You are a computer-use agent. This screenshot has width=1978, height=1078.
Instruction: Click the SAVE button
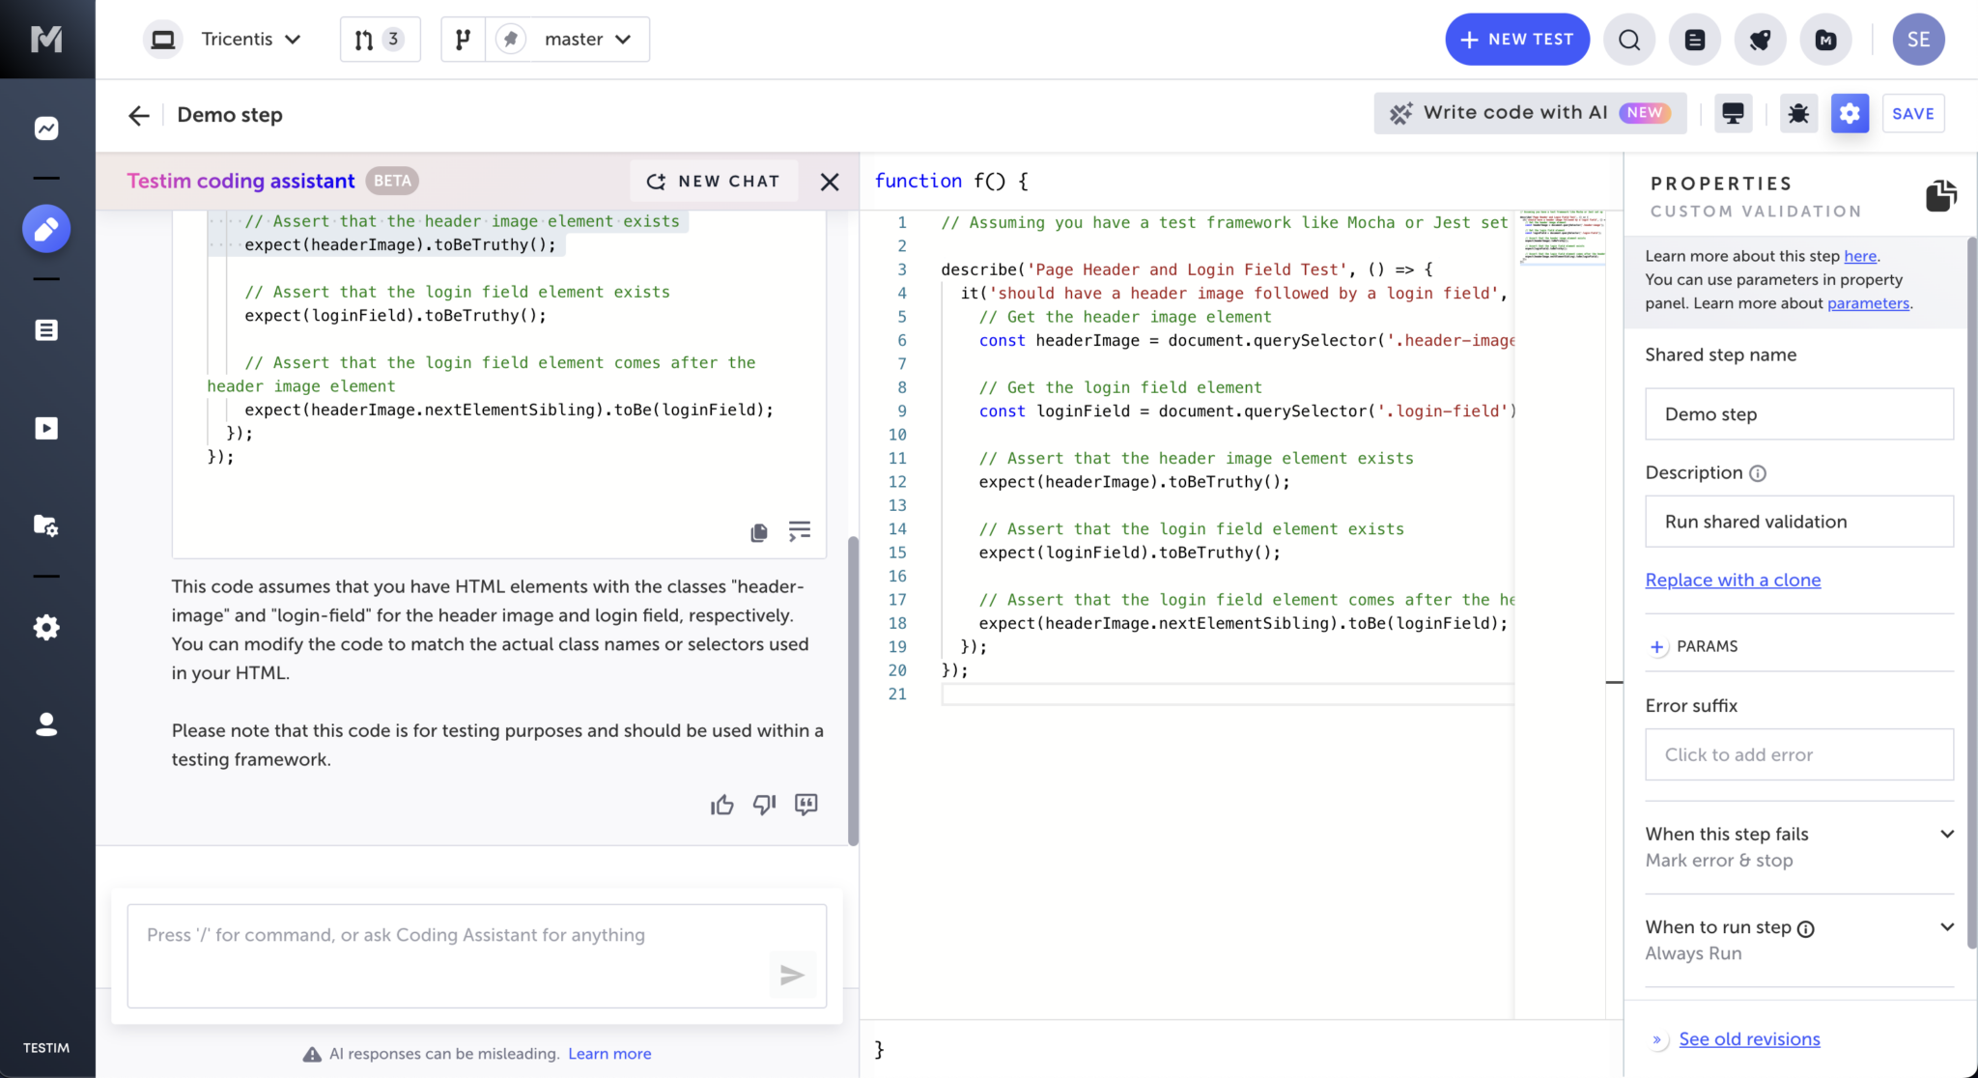tap(1912, 114)
